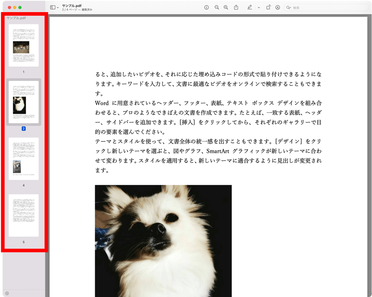Open search options magnifier icon
Viewport: 372px width, 297px height.
[x=289, y=7]
